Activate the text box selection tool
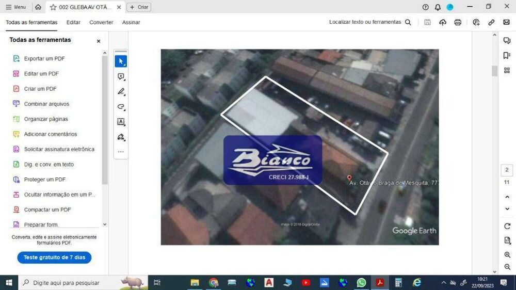 [x=121, y=122]
